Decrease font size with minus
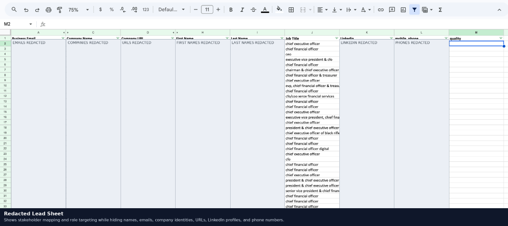 click(195, 10)
